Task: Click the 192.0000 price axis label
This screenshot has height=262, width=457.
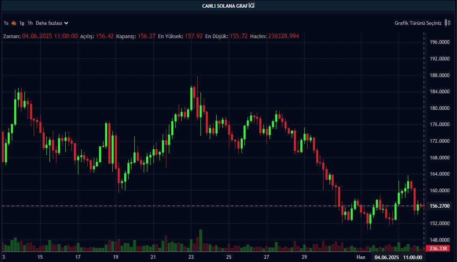Action: 440,58
